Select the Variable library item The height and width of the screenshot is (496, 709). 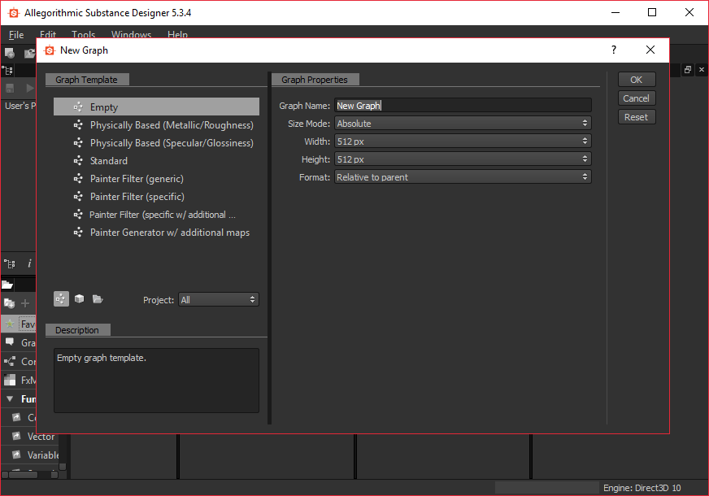(x=30, y=455)
